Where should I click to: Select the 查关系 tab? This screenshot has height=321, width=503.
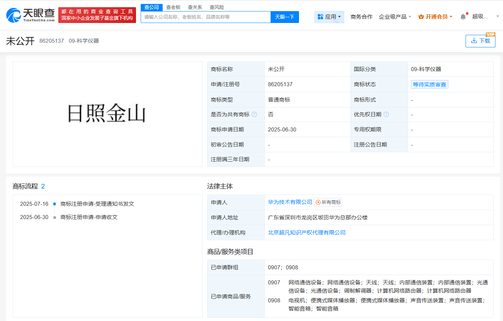(195, 7)
